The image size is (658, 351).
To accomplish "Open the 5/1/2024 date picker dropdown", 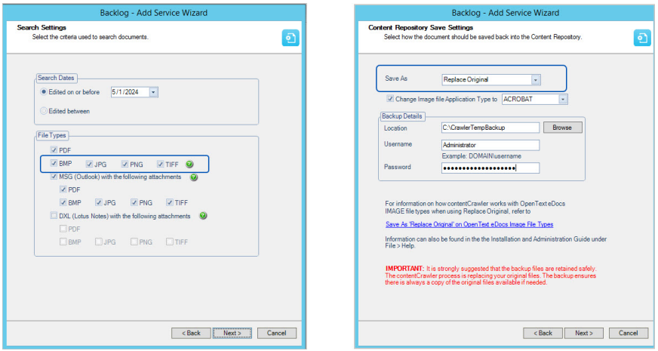I will [x=154, y=92].
